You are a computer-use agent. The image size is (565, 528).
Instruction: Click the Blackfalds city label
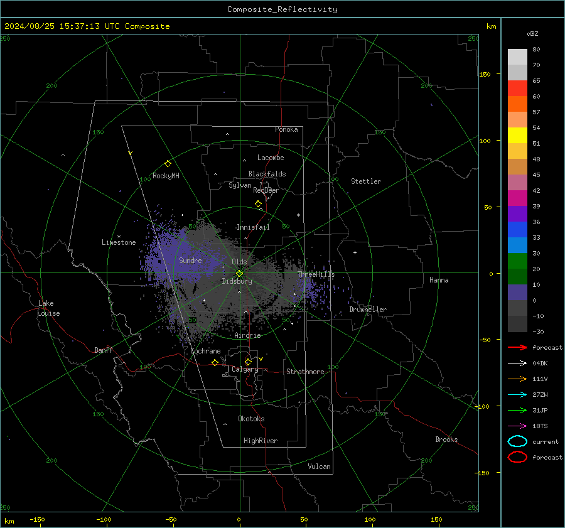(x=267, y=174)
